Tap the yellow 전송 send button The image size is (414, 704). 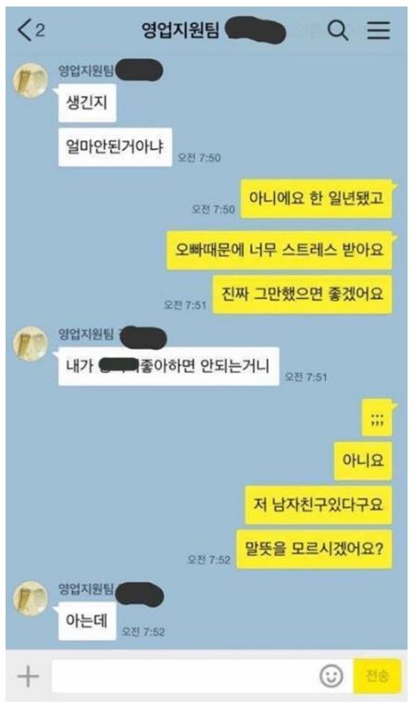click(377, 675)
